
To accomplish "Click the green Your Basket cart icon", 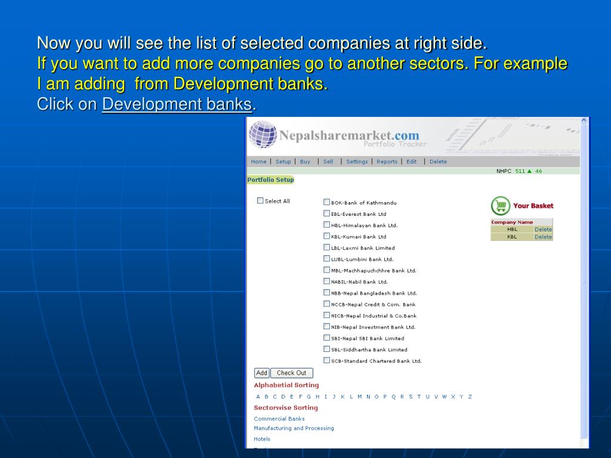I will point(501,206).
